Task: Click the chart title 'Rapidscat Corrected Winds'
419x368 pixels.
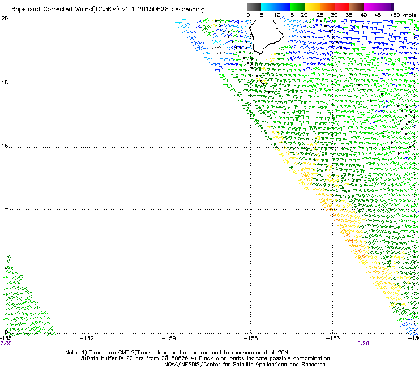Action: click(x=52, y=9)
